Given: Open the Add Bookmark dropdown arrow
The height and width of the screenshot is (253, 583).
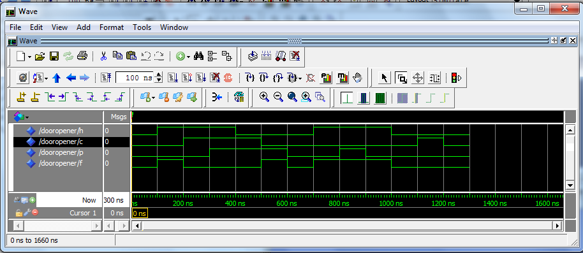Looking at the screenshot, I should point(153,98).
